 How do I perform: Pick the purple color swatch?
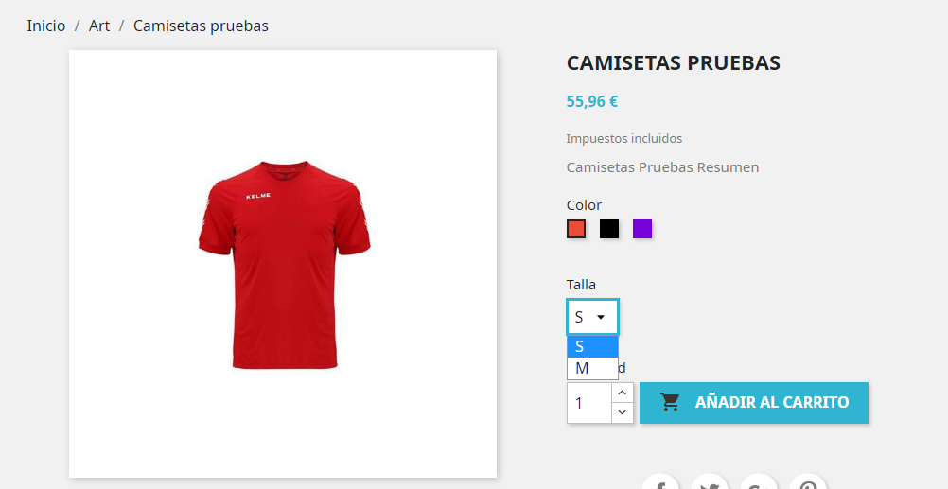tap(642, 229)
